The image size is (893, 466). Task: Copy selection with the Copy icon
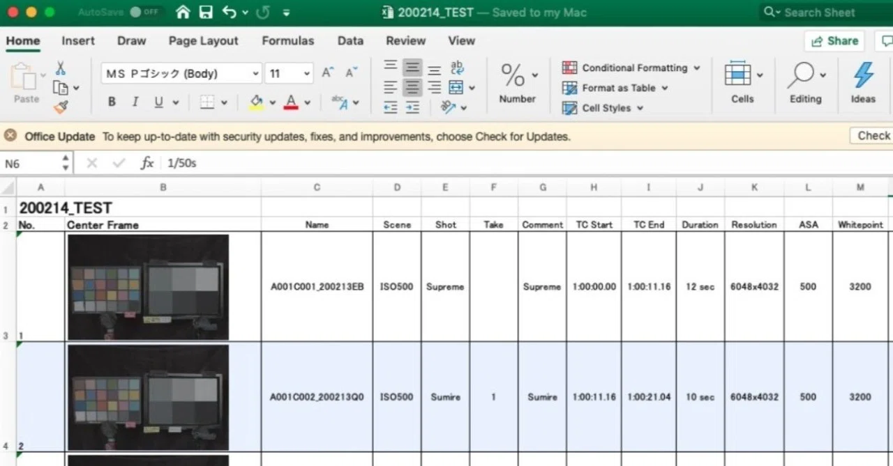pyautogui.click(x=61, y=88)
